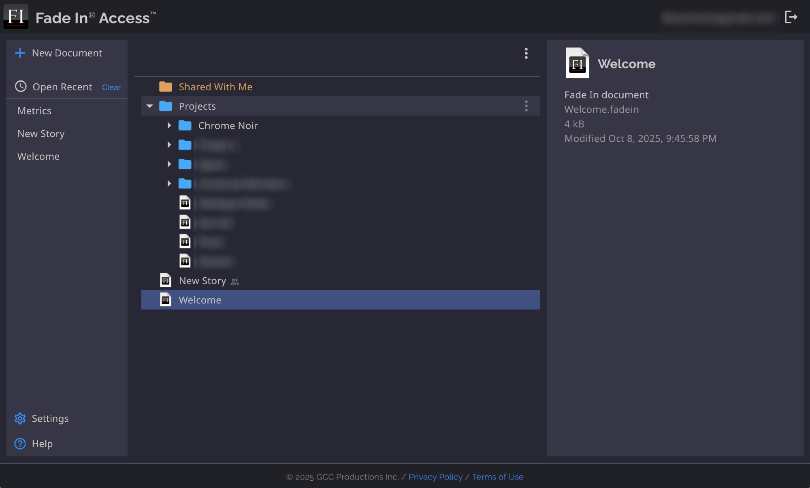Image resolution: width=810 pixels, height=488 pixels.
Task: Click the Welcome document icon in details panel
Action: click(x=577, y=63)
